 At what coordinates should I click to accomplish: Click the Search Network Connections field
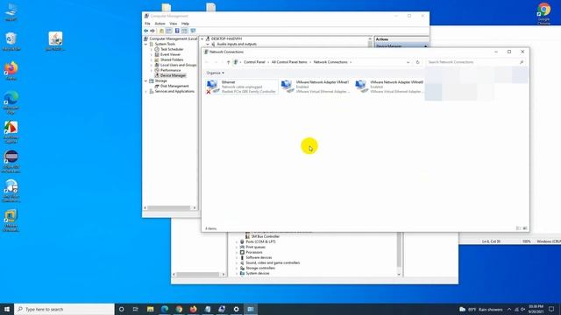pyautogui.click(x=476, y=62)
